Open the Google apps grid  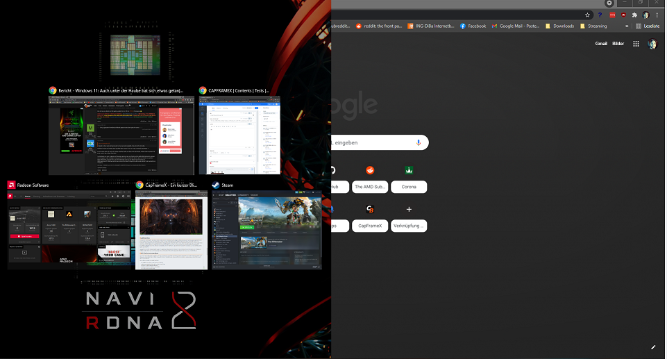pos(636,43)
